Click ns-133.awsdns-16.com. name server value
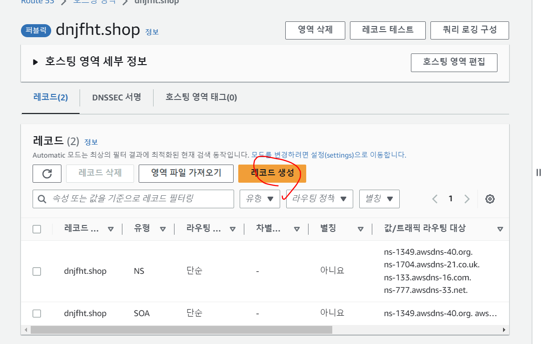Viewport: 544px width, 344px height. pos(427,278)
